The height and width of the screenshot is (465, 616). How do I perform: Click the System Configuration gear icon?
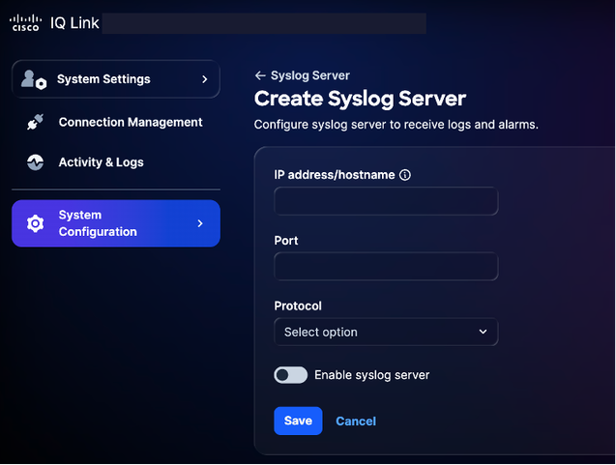coord(36,223)
